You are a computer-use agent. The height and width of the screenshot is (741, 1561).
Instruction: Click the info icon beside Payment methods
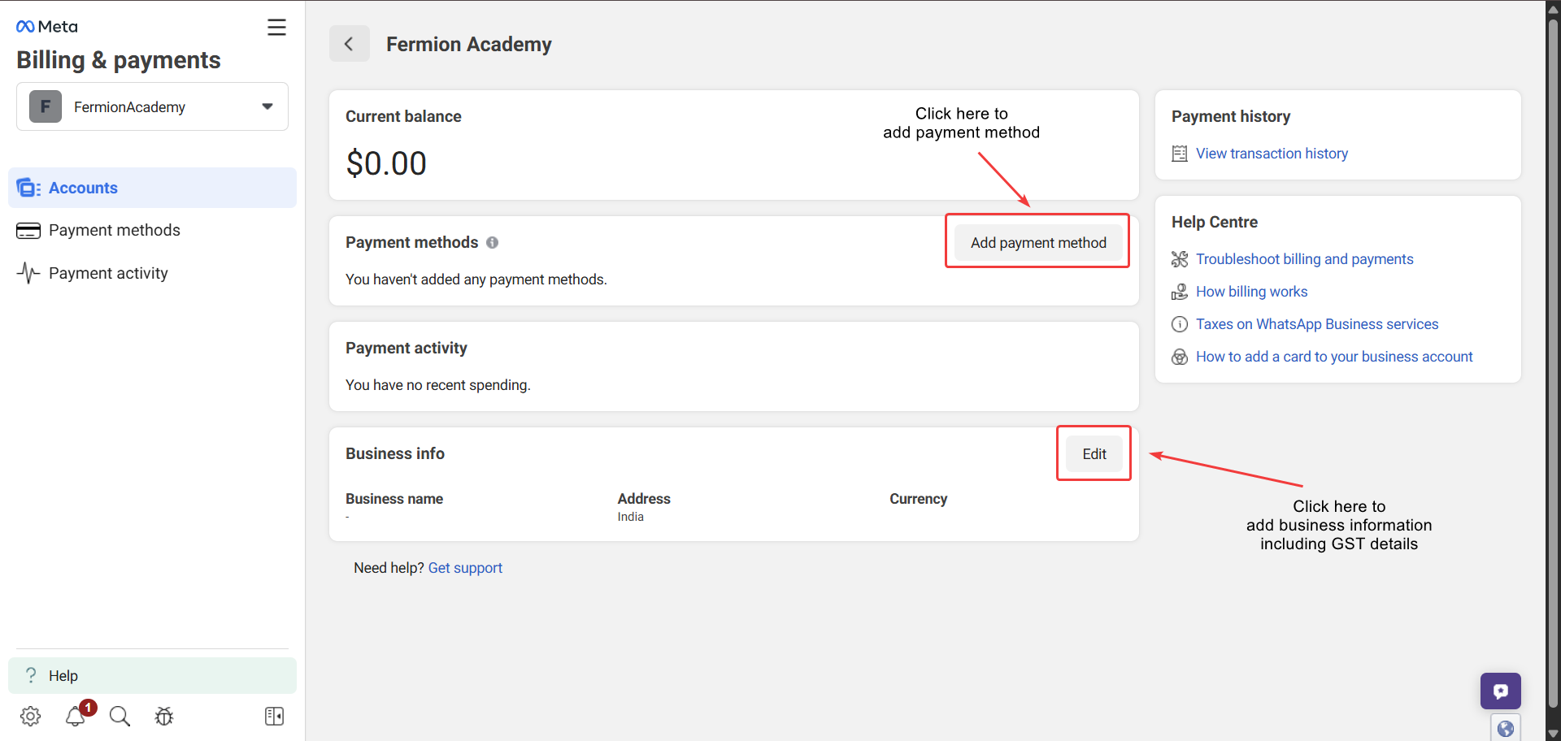coord(492,242)
